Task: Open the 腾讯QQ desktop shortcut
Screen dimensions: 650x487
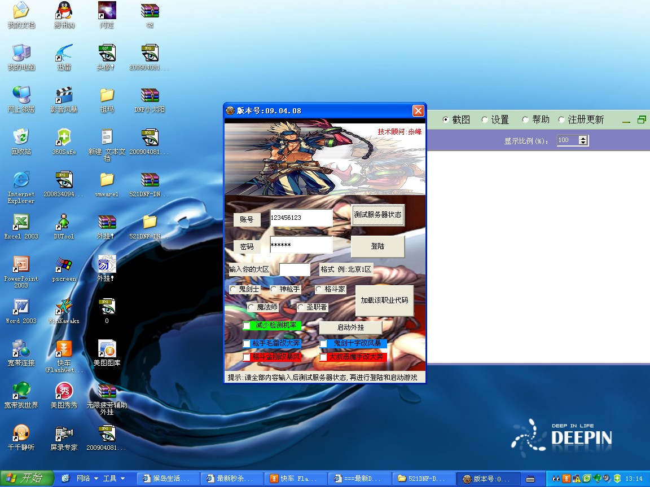Action: pos(64,15)
